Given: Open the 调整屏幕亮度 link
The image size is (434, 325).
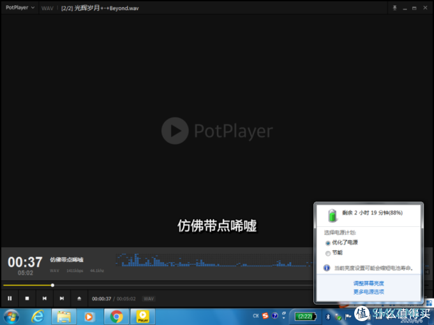Looking at the screenshot, I should tap(368, 284).
